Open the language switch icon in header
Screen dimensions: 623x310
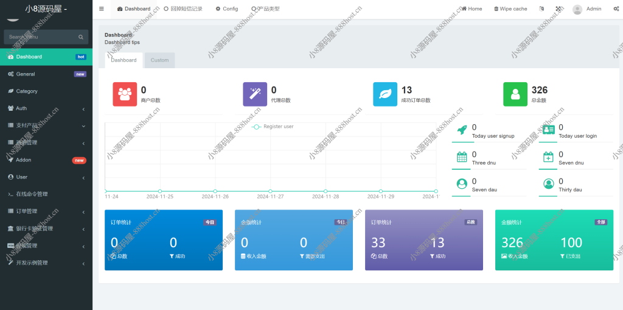(541, 9)
